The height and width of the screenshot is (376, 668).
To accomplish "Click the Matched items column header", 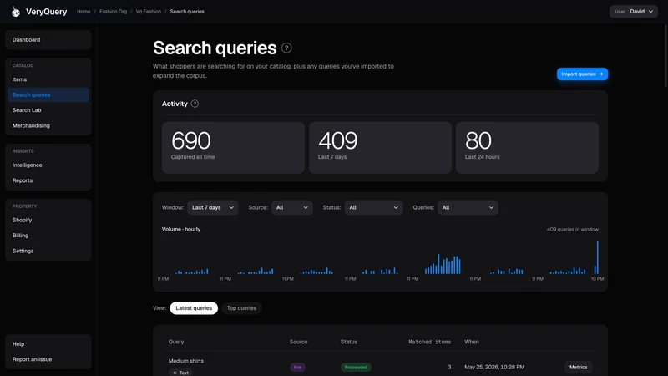I will 429,342.
